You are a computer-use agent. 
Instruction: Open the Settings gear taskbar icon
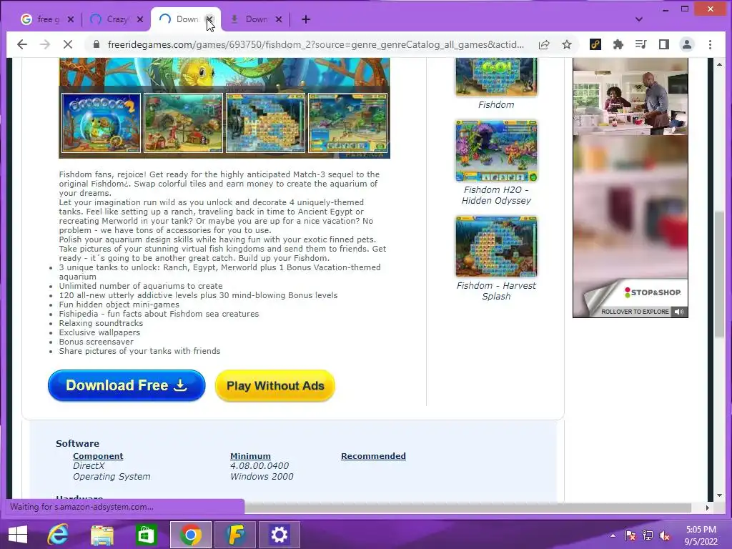(x=280, y=535)
